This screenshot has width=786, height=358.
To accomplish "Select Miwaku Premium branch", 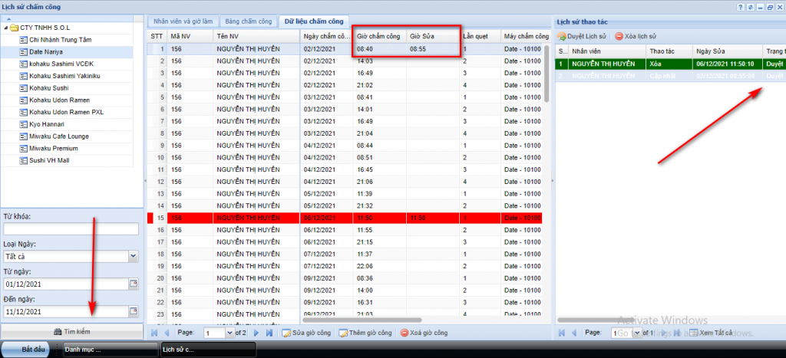I will (54, 149).
